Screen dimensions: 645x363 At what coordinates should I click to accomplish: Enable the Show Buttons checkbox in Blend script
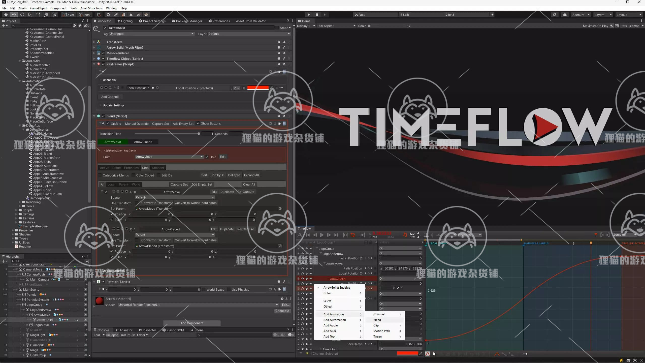pyautogui.click(x=198, y=124)
